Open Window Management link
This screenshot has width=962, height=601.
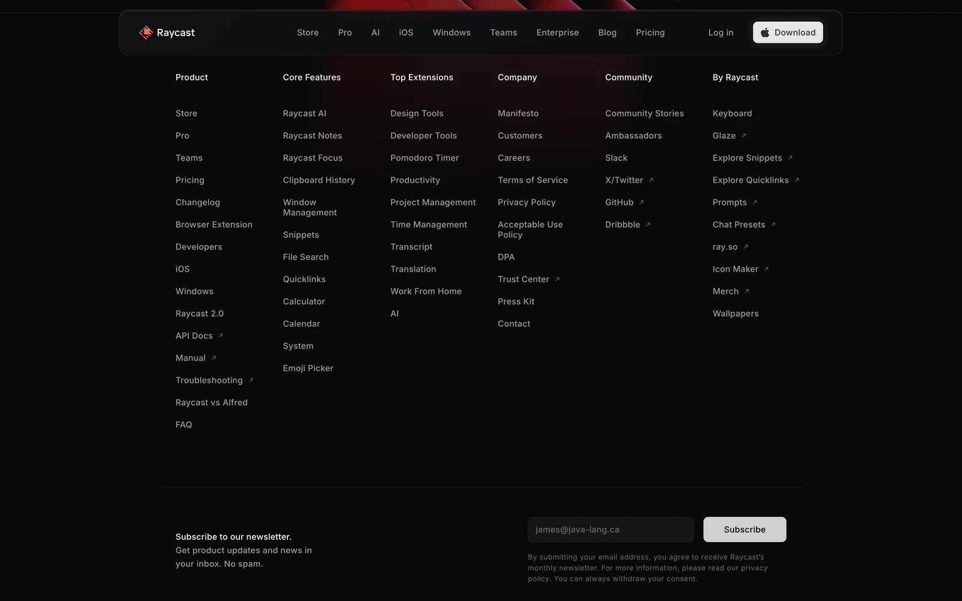(310, 207)
